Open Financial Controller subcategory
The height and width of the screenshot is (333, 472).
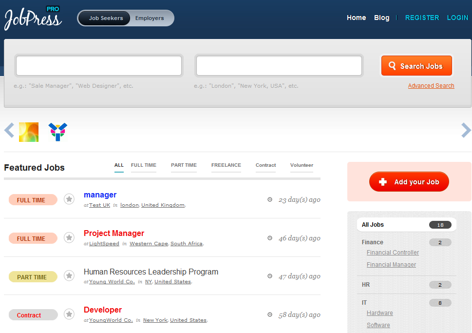[393, 253]
